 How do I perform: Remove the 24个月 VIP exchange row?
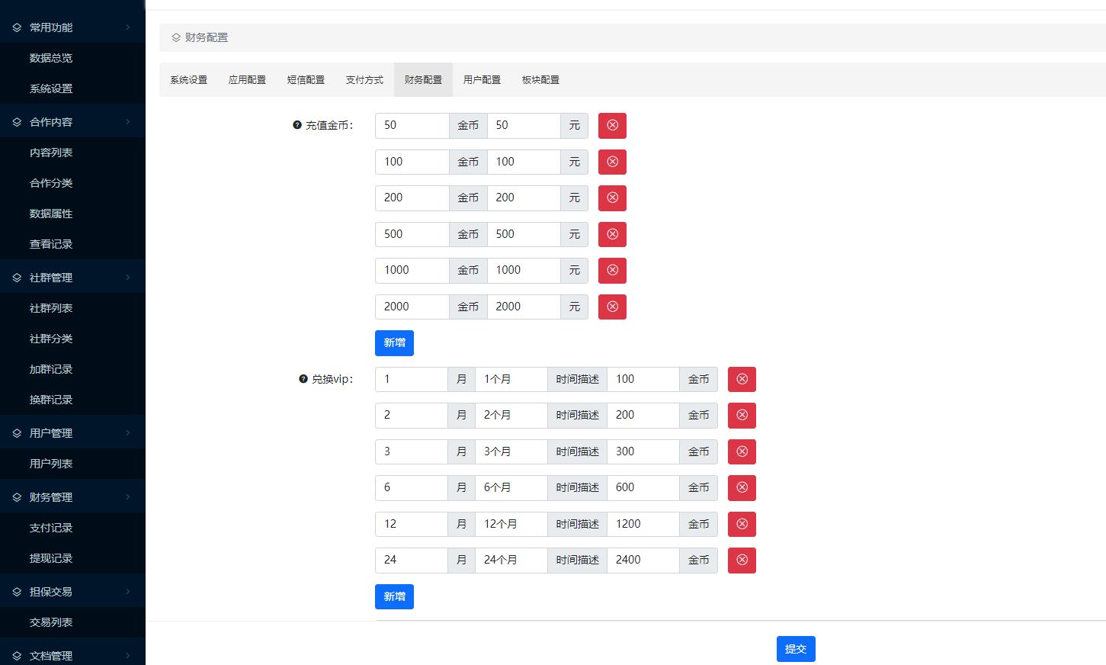click(x=742, y=560)
